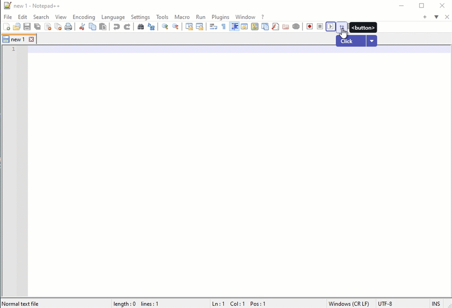
Task: Click 'Windows (CR LF)' in the status bar
Action: click(x=349, y=304)
